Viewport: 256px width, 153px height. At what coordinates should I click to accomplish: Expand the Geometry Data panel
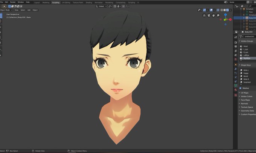(247, 111)
